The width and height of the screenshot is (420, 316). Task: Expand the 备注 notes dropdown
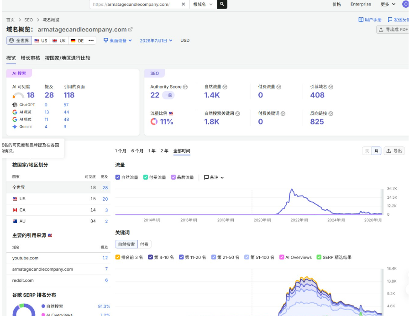pos(214,177)
